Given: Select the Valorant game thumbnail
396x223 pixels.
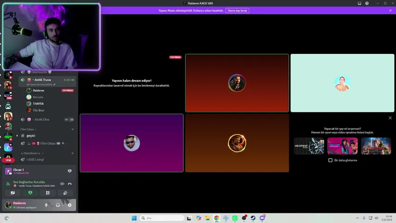Looking at the screenshot, I should pos(309,146).
